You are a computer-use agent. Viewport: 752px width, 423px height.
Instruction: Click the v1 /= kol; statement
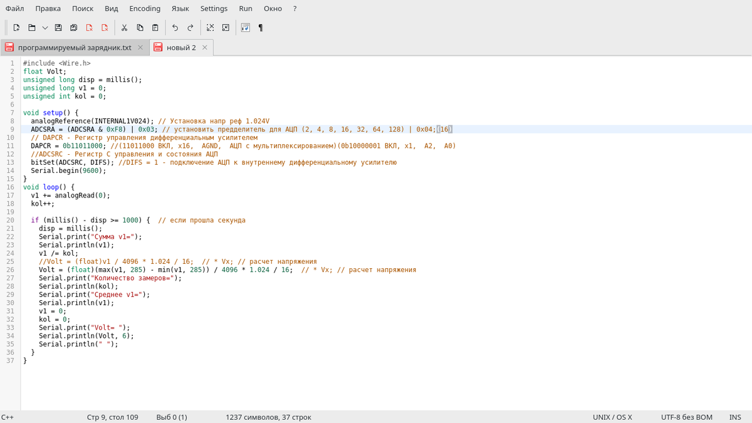click(x=59, y=253)
